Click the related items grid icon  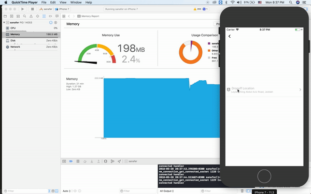click(x=64, y=16)
